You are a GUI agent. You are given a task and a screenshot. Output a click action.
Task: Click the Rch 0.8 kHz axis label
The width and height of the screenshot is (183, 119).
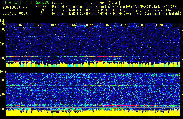(x=2, y=109)
